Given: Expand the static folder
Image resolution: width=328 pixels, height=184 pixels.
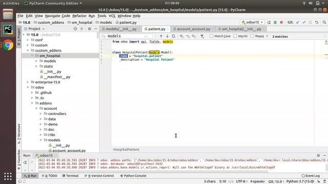Looking at the screenshot, I should [36, 66].
